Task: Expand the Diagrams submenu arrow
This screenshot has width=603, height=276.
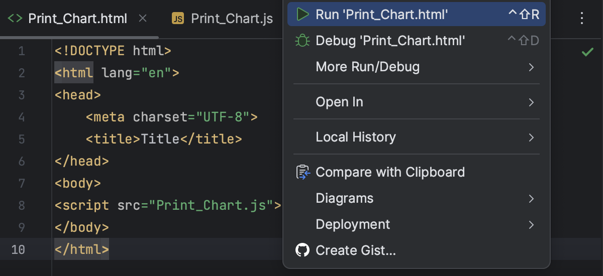Action: point(531,199)
